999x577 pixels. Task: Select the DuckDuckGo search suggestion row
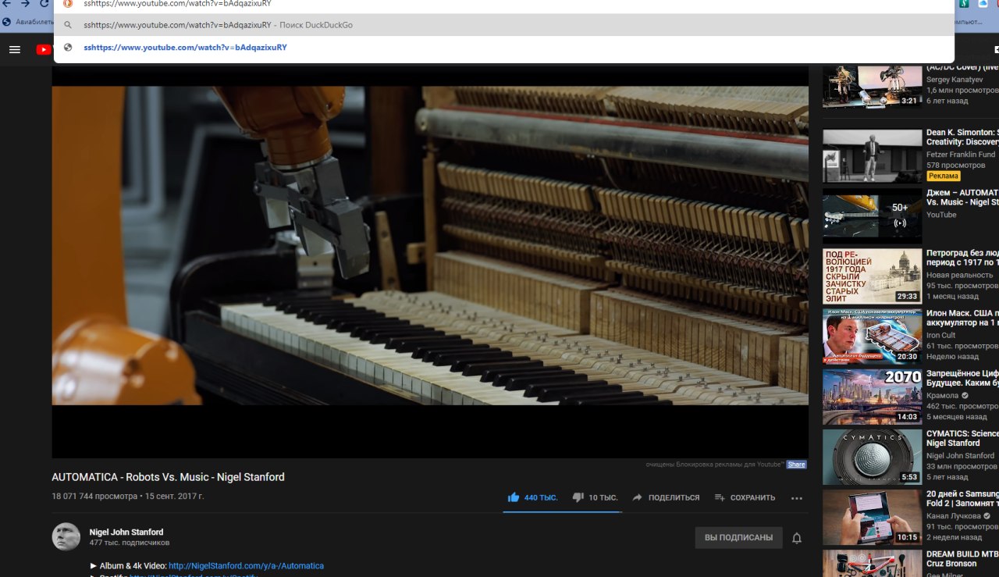click(x=503, y=25)
